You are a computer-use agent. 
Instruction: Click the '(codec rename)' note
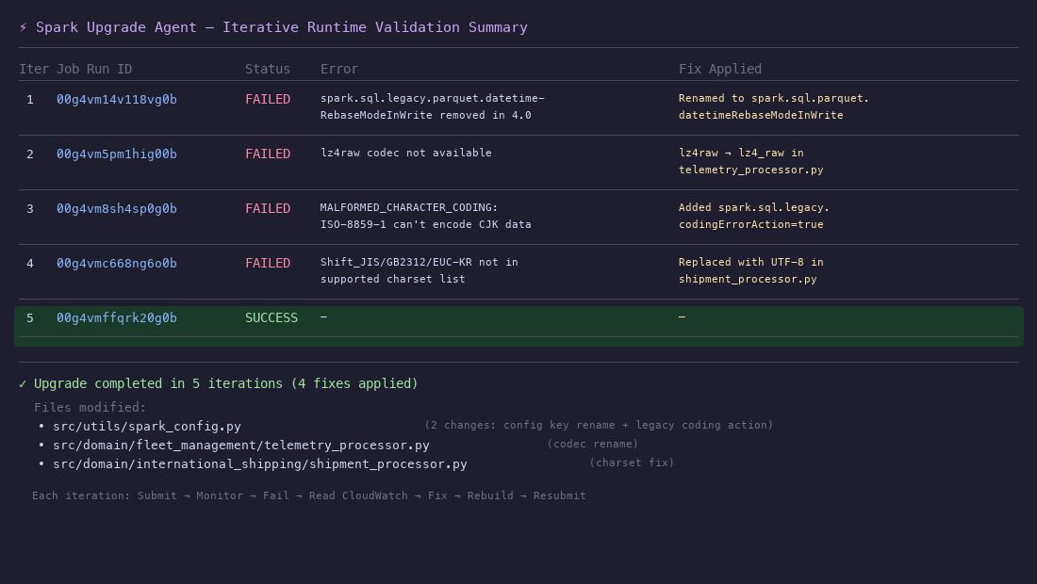(x=593, y=444)
